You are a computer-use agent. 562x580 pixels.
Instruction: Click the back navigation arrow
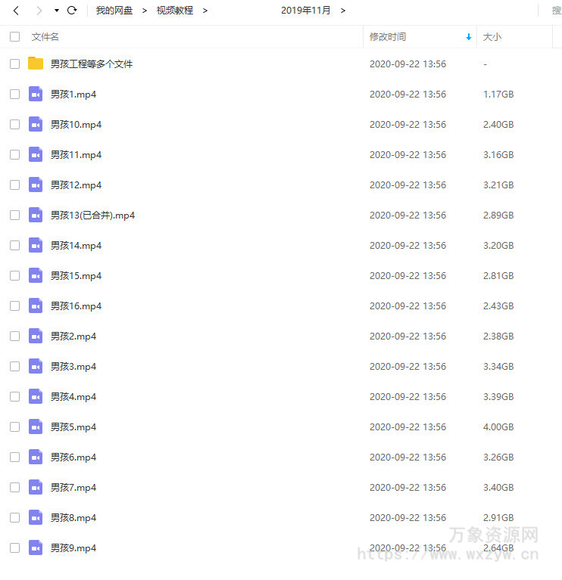[16, 11]
